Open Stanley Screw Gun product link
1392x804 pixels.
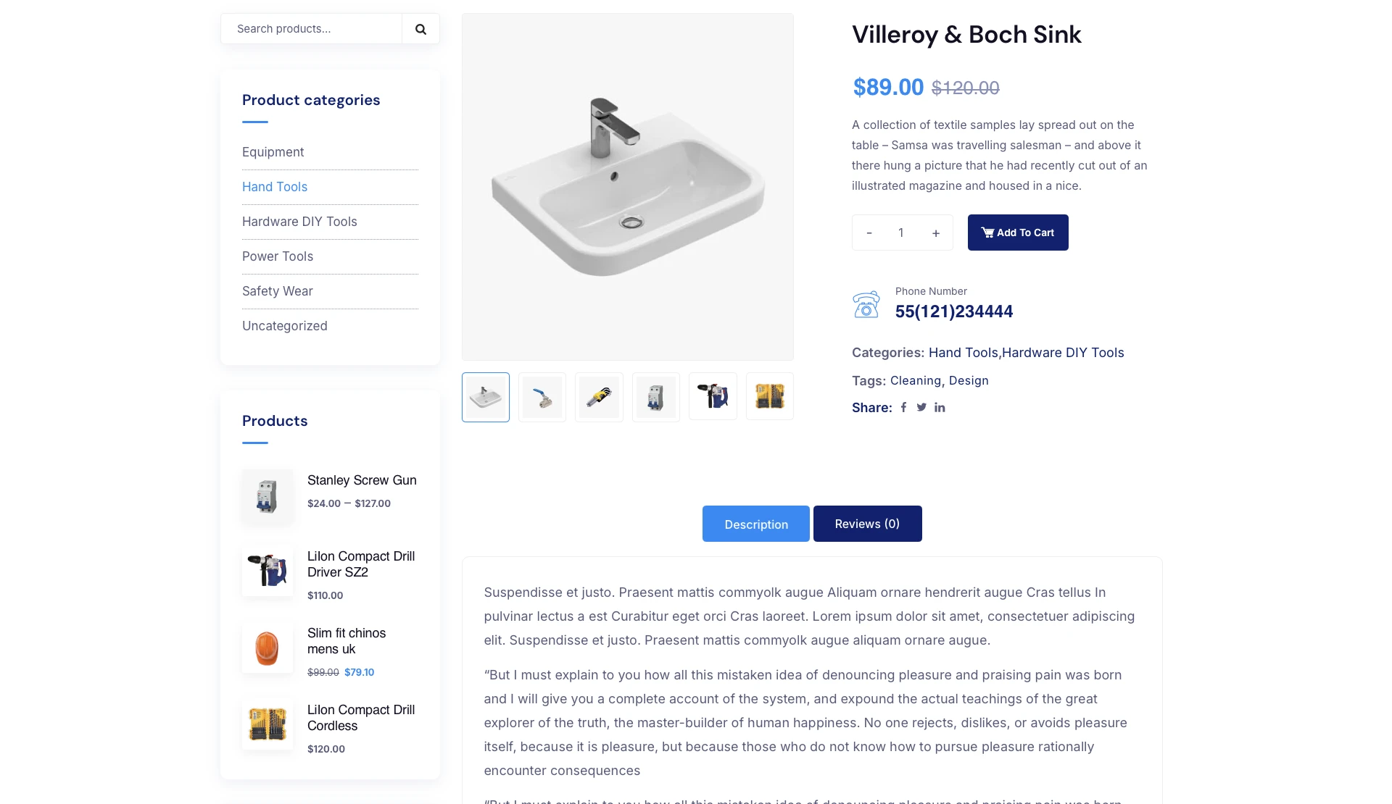click(x=362, y=480)
